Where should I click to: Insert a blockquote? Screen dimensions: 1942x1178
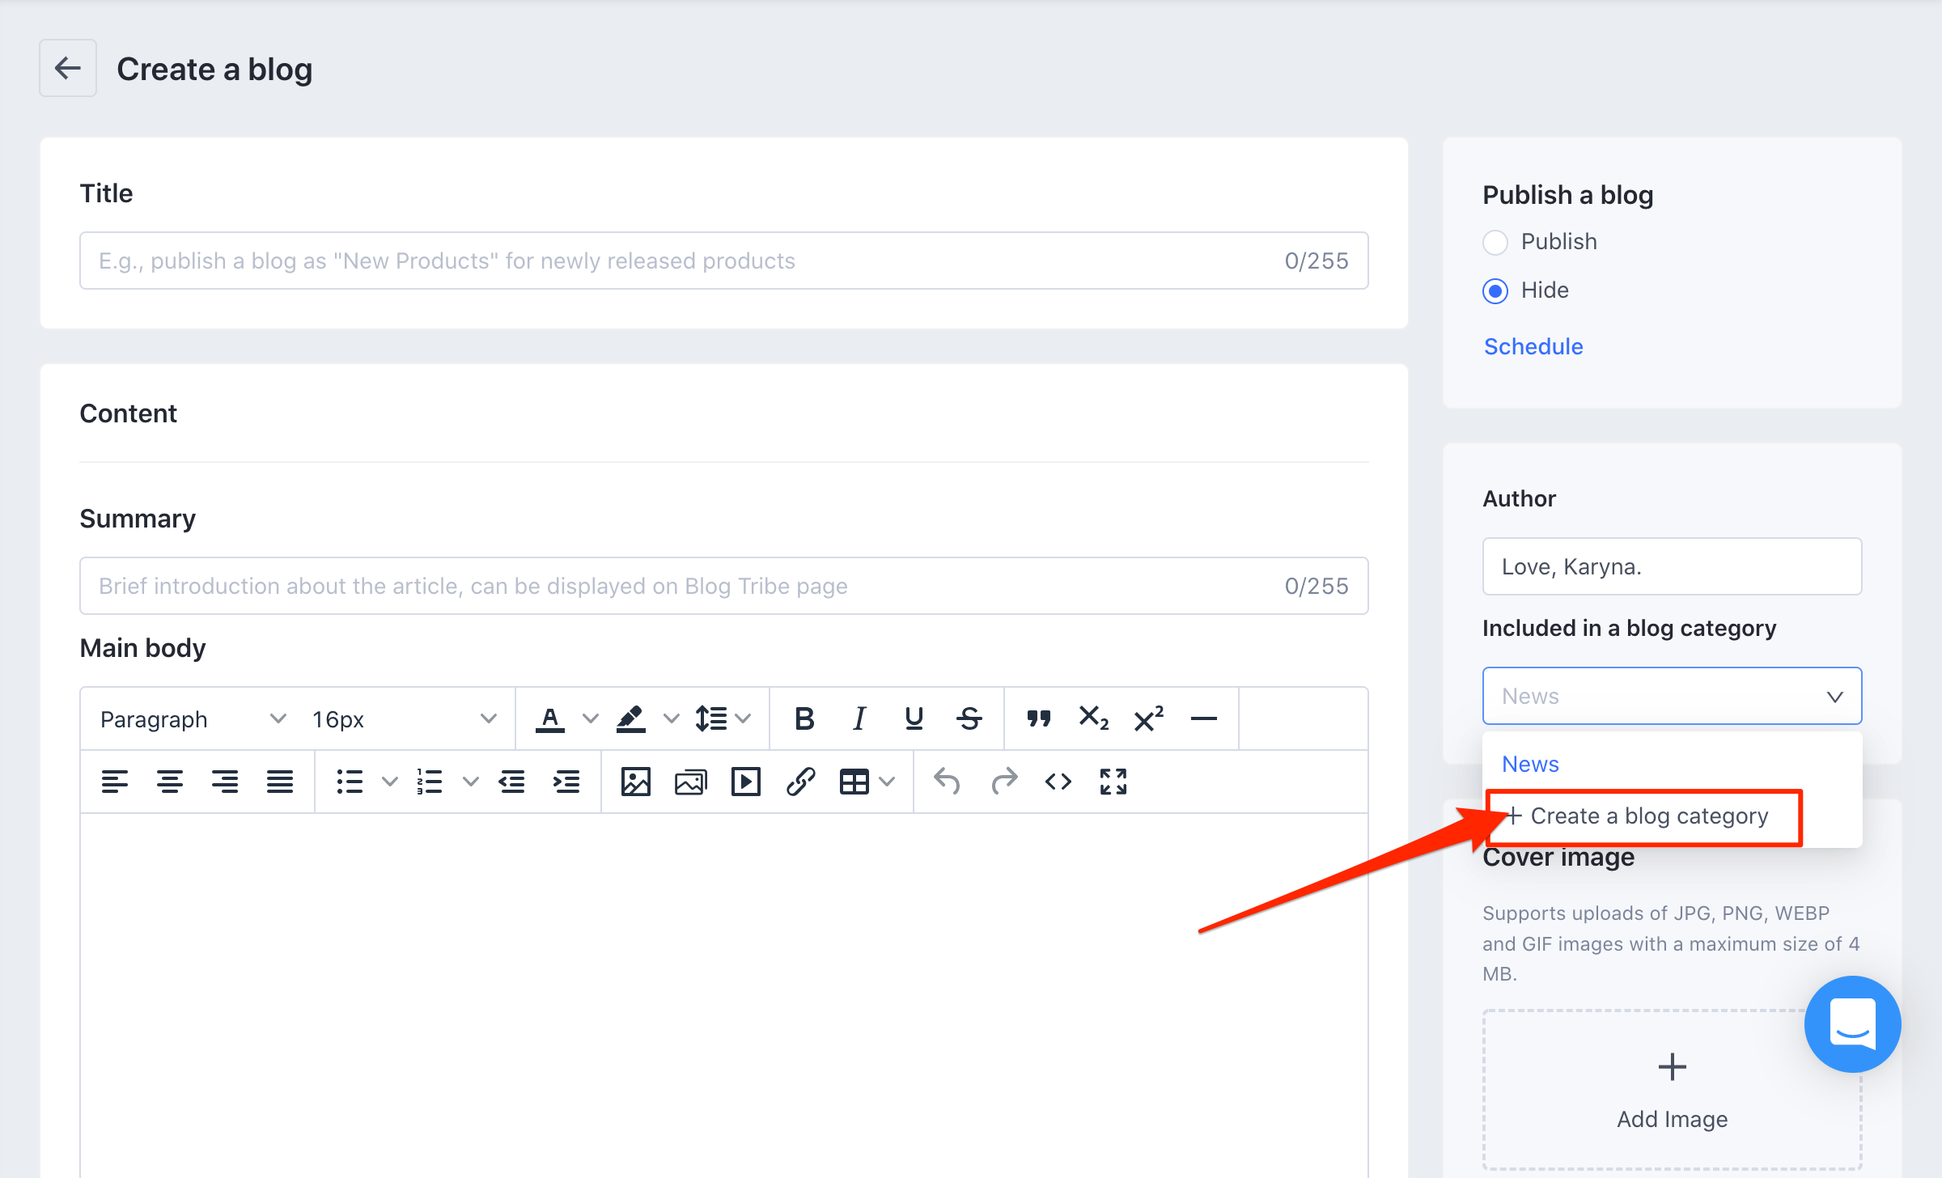pyautogui.click(x=1038, y=718)
